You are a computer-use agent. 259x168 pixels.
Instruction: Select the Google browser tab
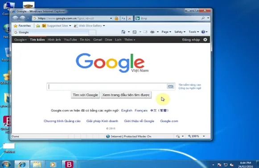click(51, 32)
